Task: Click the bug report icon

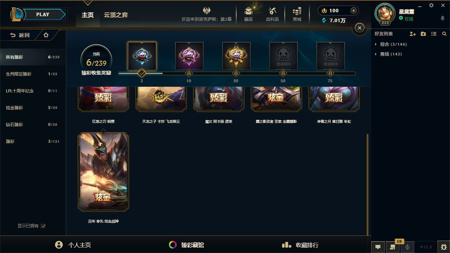Action: click(x=444, y=247)
